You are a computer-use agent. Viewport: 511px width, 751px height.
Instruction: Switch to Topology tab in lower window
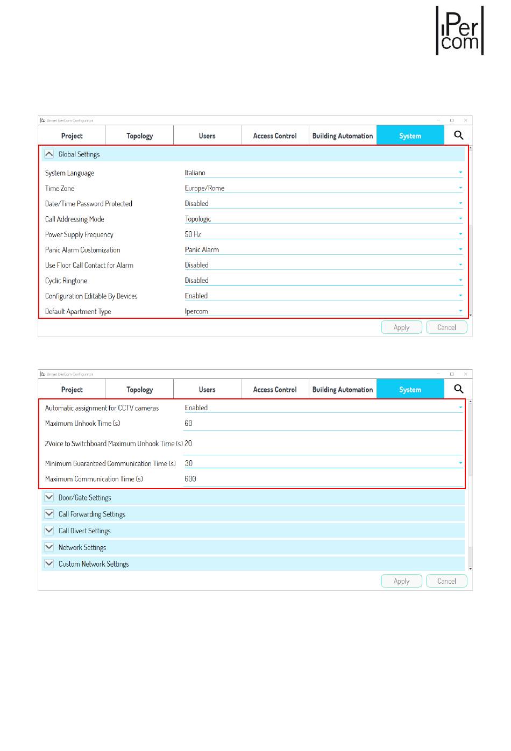tap(140, 390)
